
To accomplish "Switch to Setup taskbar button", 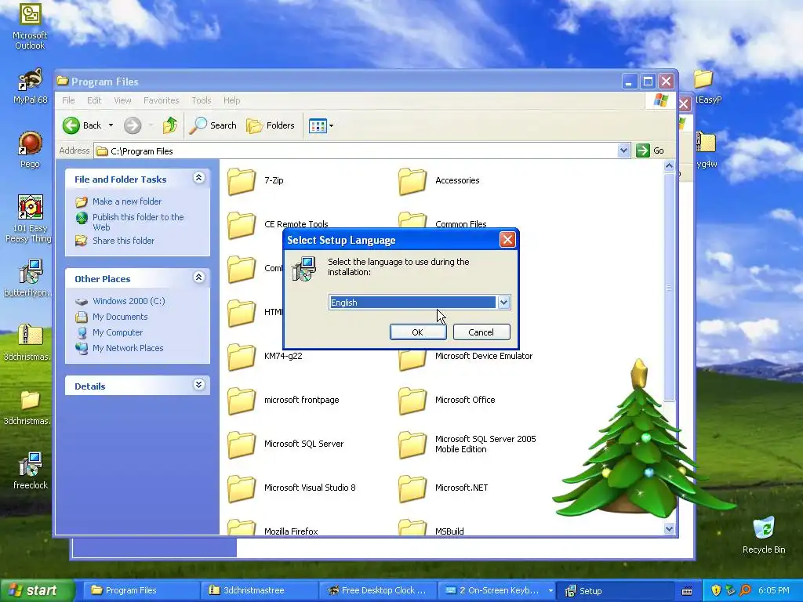I will click(x=615, y=591).
